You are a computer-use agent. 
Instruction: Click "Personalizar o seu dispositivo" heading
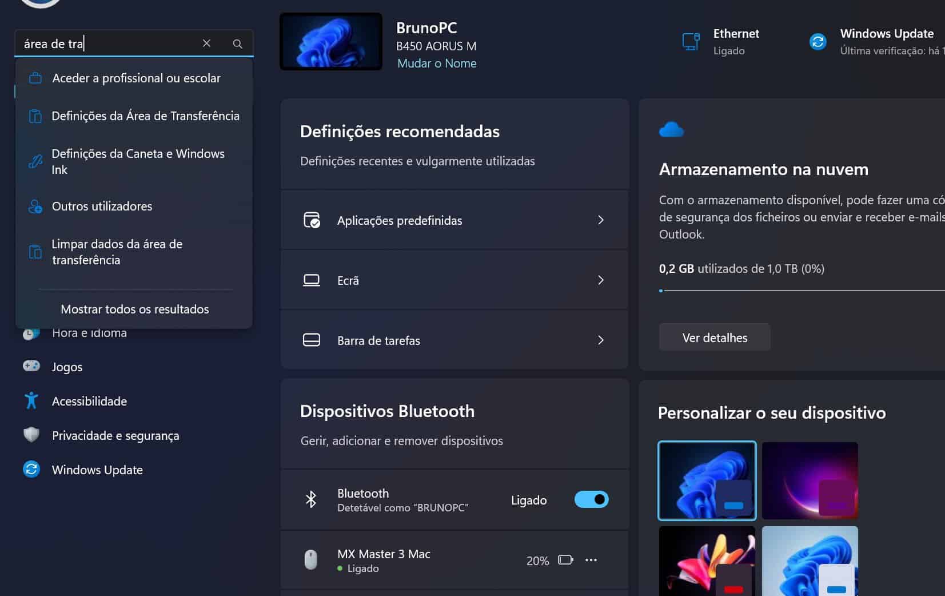pos(772,413)
